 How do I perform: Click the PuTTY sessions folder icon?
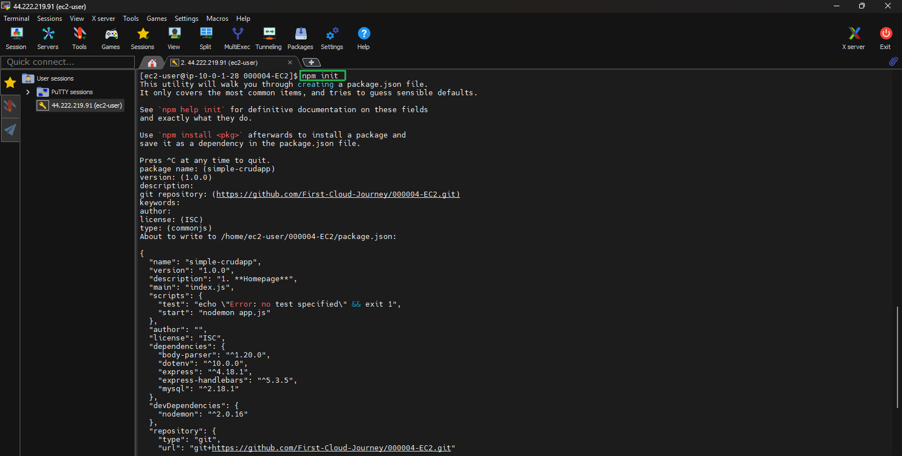43,92
